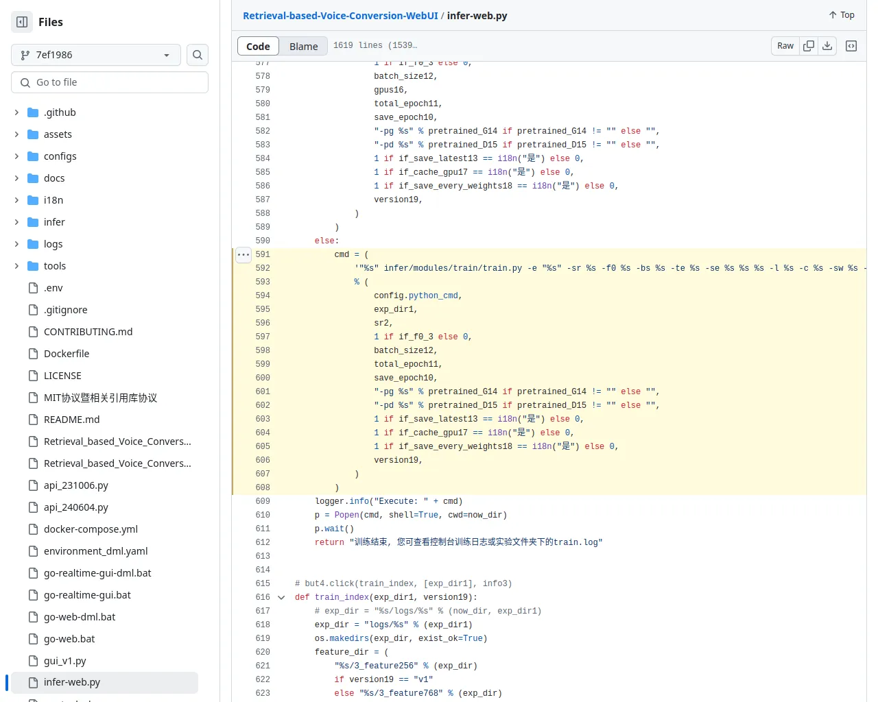Switch to the Blame tab

(x=303, y=46)
